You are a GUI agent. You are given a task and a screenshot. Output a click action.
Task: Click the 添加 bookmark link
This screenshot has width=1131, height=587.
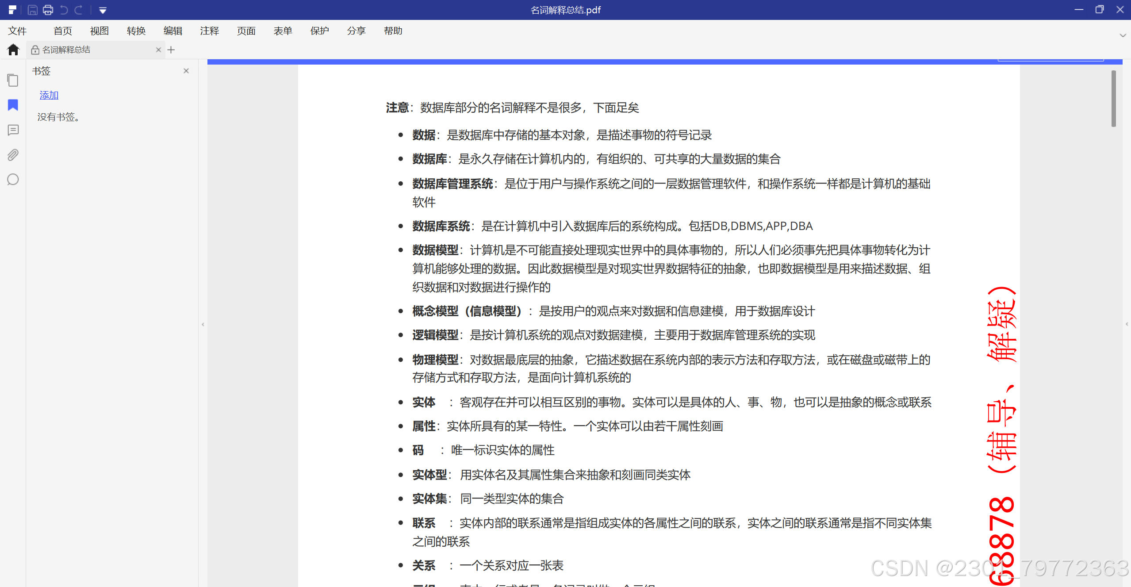click(49, 95)
